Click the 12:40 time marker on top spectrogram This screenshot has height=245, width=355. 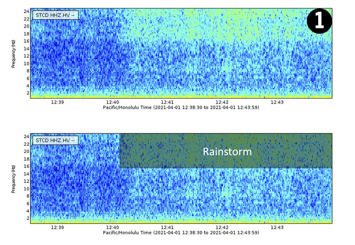point(113,102)
